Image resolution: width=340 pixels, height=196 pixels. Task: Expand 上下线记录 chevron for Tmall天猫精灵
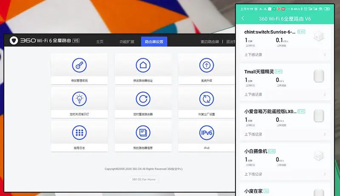[x=325, y=94]
